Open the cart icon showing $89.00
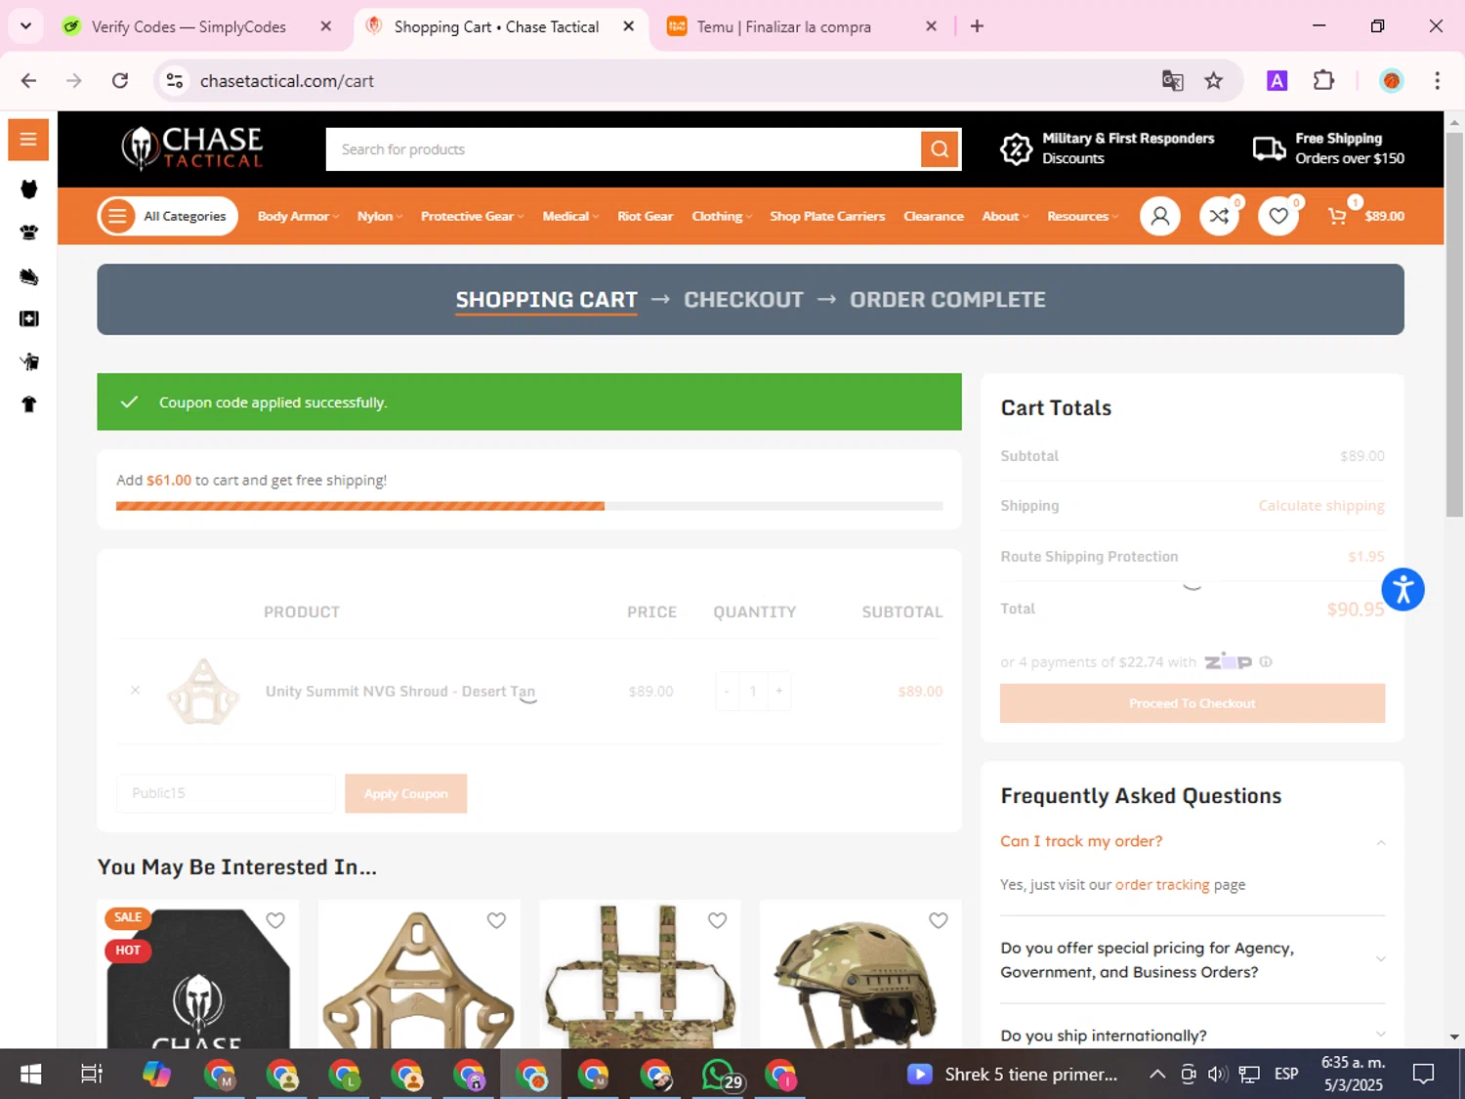1465x1099 pixels. (1365, 216)
